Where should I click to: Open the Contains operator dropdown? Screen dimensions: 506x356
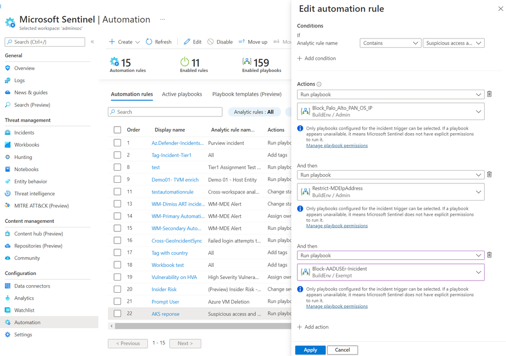391,43
